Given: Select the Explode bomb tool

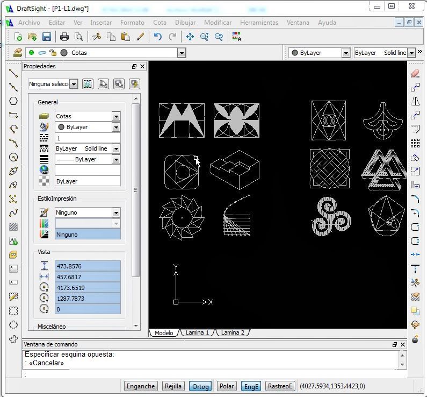Looking at the screenshot, I should click(x=415, y=339).
